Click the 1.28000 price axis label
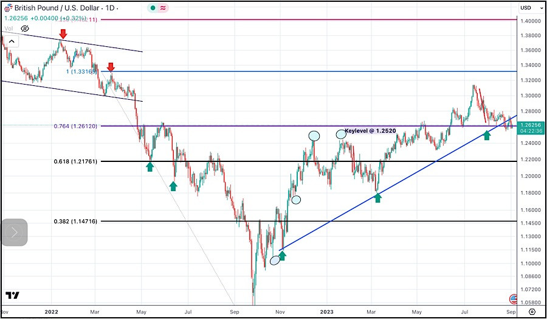 [530, 111]
